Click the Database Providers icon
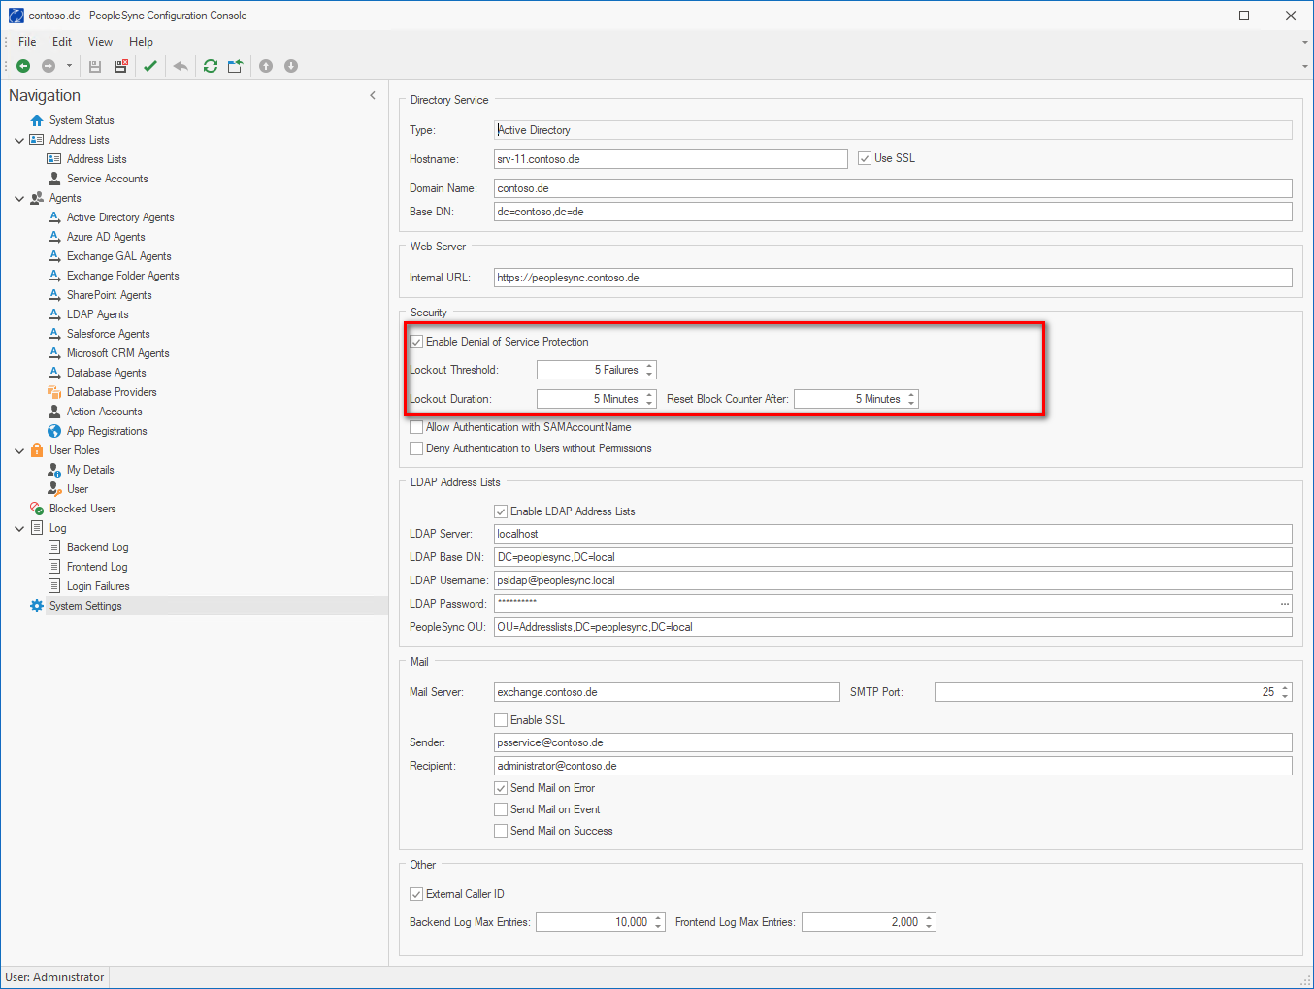 tap(54, 392)
